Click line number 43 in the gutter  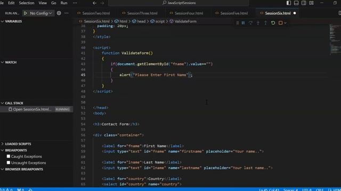click(83, 64)
